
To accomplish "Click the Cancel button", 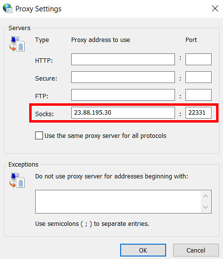I will click(196, 250).
